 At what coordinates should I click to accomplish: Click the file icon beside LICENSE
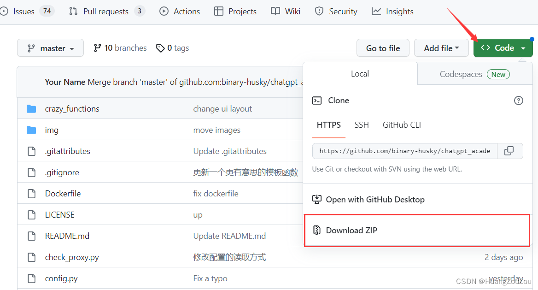32,215
